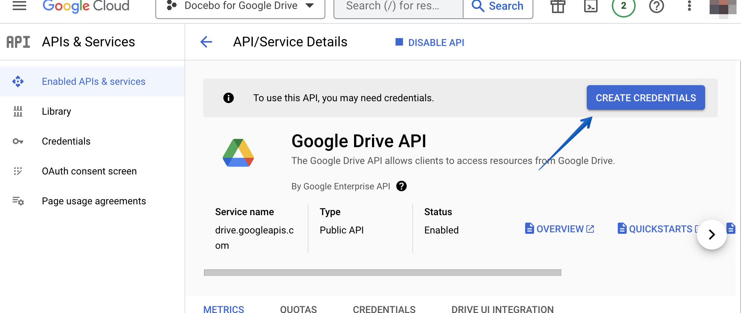The width and height of the screenshot is (741, 313).
Task: Click the info icon in credentials banner
Action: [229, 98]
